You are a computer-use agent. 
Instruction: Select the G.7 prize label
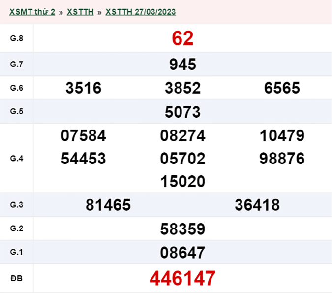17,64
